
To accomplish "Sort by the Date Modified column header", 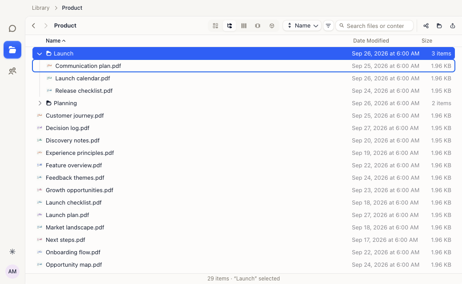I will pos(371,41).
